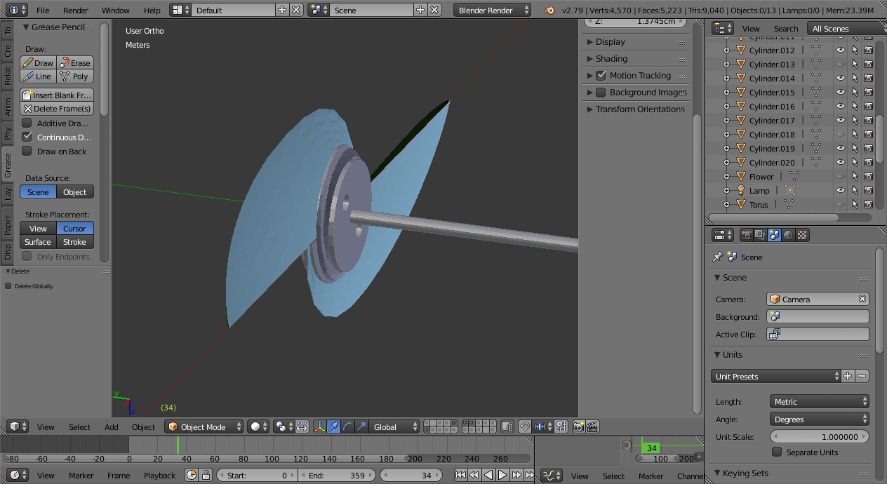
Task: Open the 3D view editor type selector
Action: coord(18,426)
